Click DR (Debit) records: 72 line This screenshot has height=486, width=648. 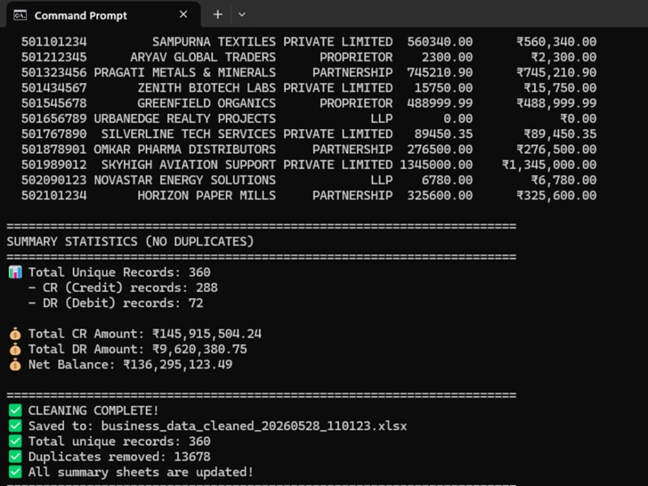tap(116, 303)
